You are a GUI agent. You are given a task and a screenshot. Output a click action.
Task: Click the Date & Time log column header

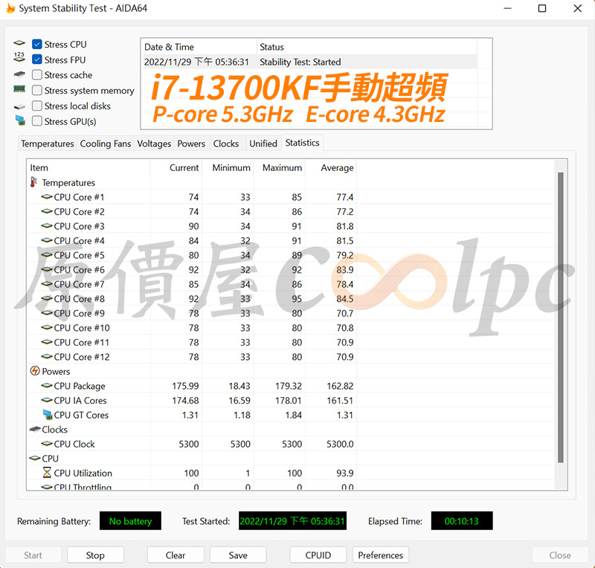coord(199,47)
